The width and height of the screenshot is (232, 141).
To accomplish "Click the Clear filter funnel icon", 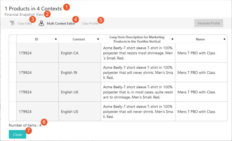I will (12, 23).
